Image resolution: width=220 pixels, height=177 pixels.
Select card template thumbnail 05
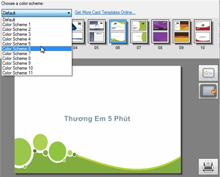[97, 31]
